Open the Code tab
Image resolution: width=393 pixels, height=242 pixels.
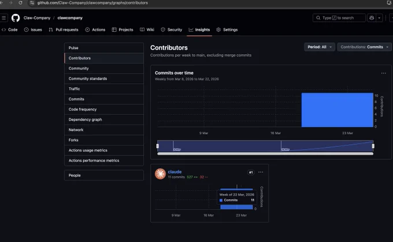tap(9, 29)
